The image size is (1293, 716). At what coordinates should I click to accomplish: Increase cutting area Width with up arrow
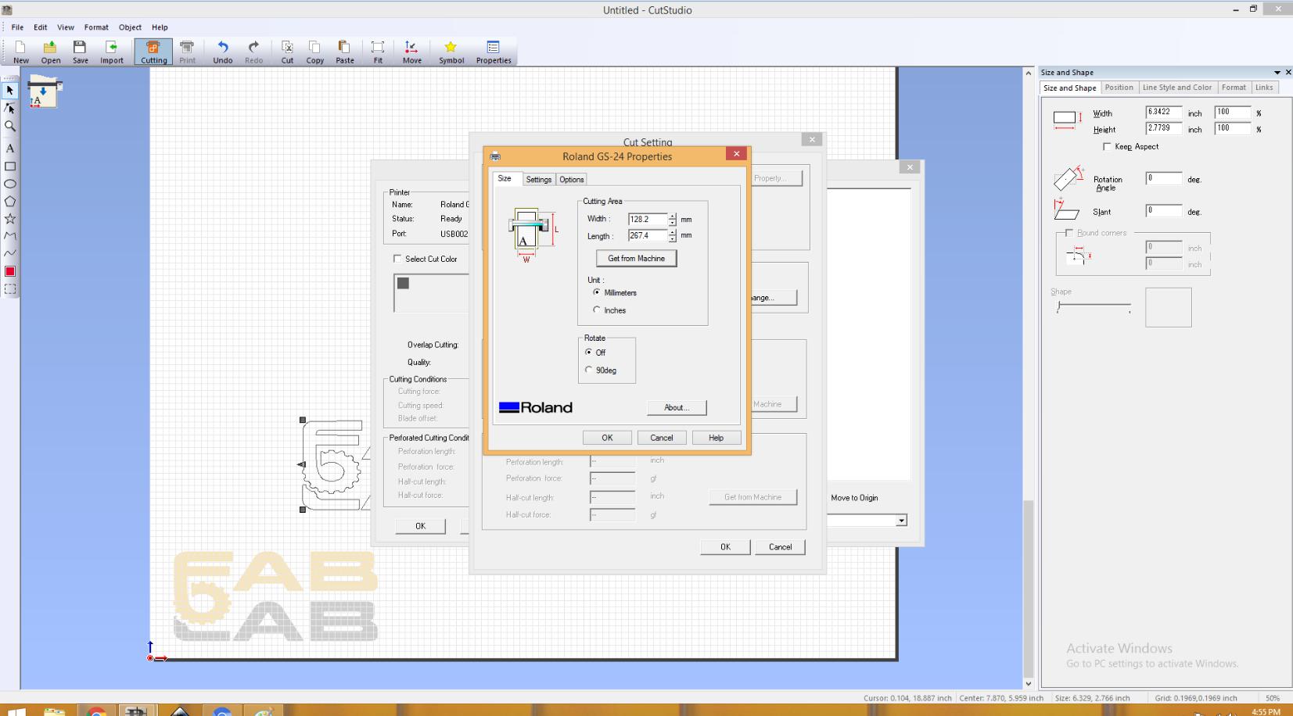(x=673, y=216)
